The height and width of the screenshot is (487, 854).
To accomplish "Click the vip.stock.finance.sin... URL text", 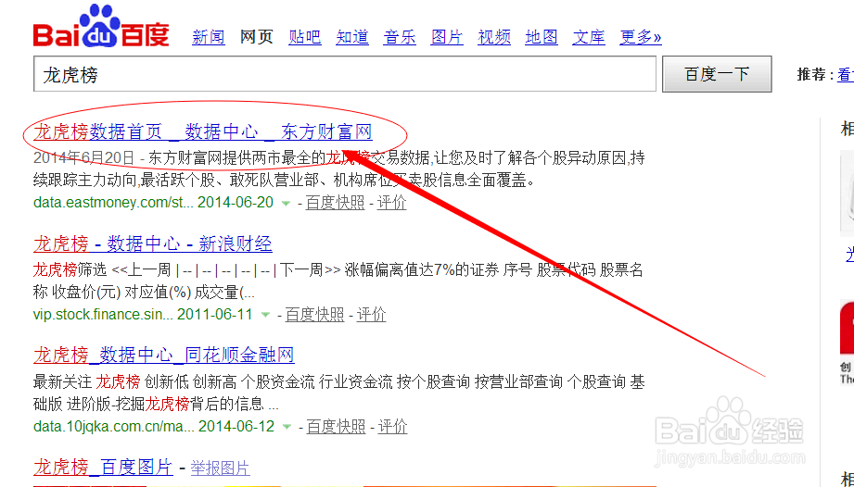I will [104, 314].
